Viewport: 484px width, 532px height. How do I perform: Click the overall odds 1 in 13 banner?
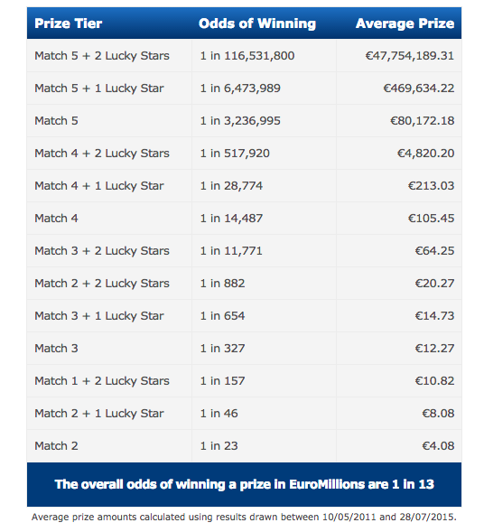coord(244,484)
